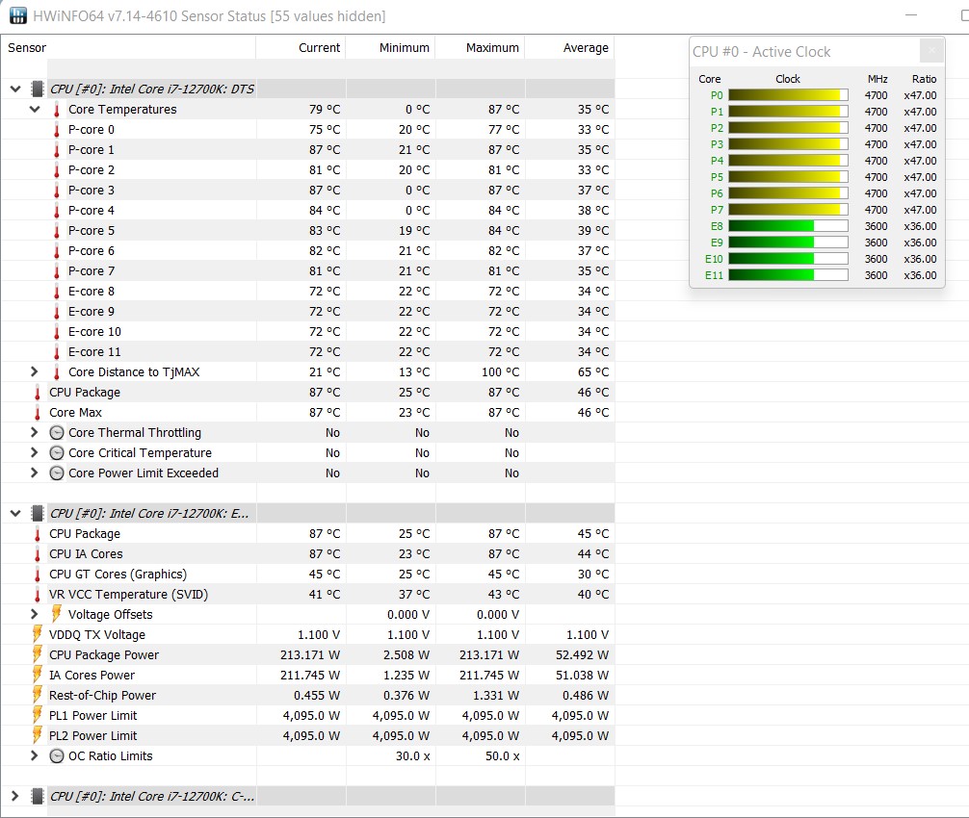This screenshot has width=969, height=818.
Task: Click the E11 core clock bar
Action: click(x=788, y=275)
